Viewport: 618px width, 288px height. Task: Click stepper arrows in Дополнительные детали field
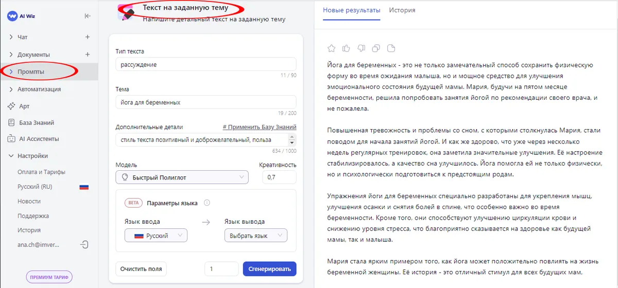(x=292, y=139)
